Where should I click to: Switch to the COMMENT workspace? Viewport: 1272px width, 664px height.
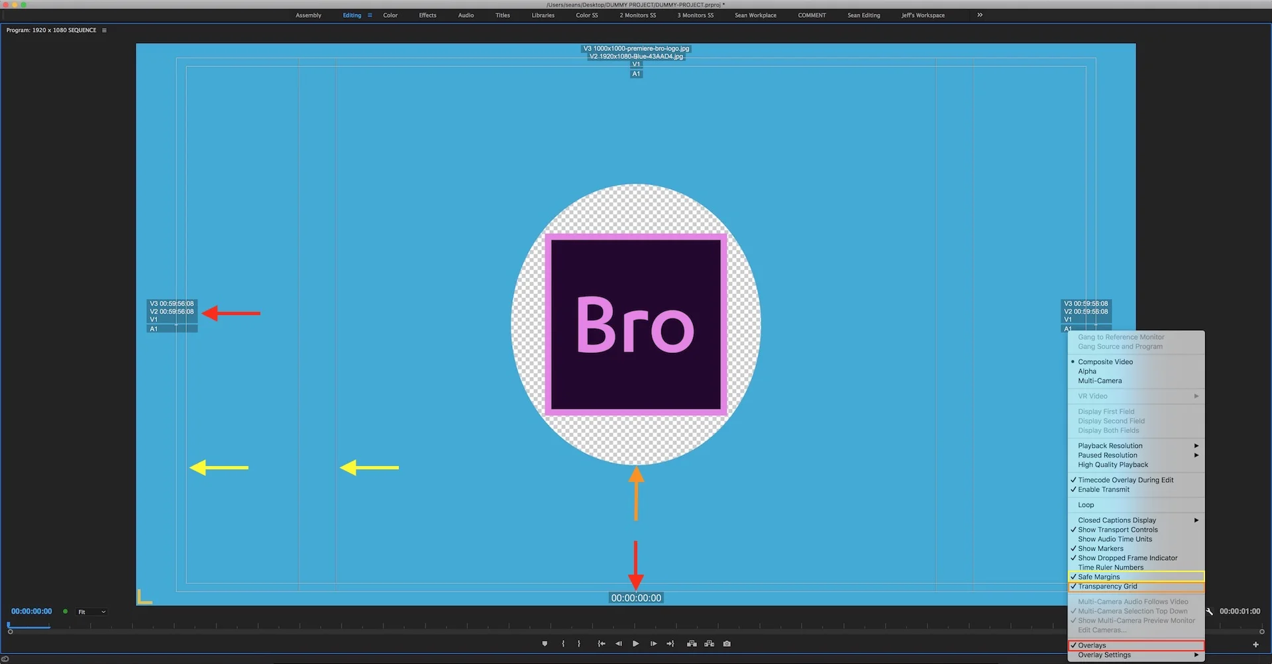(x=812, y=15)
